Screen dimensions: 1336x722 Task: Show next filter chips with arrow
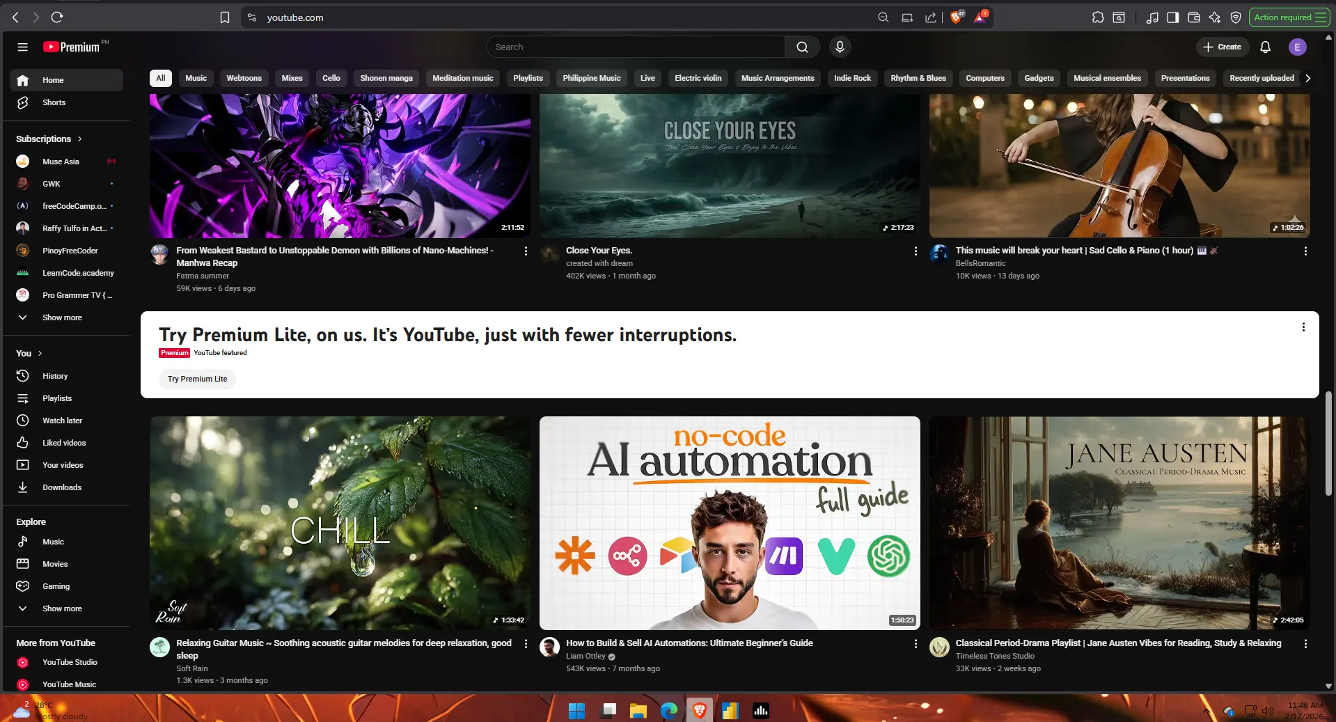click(x=1307, y=78)
